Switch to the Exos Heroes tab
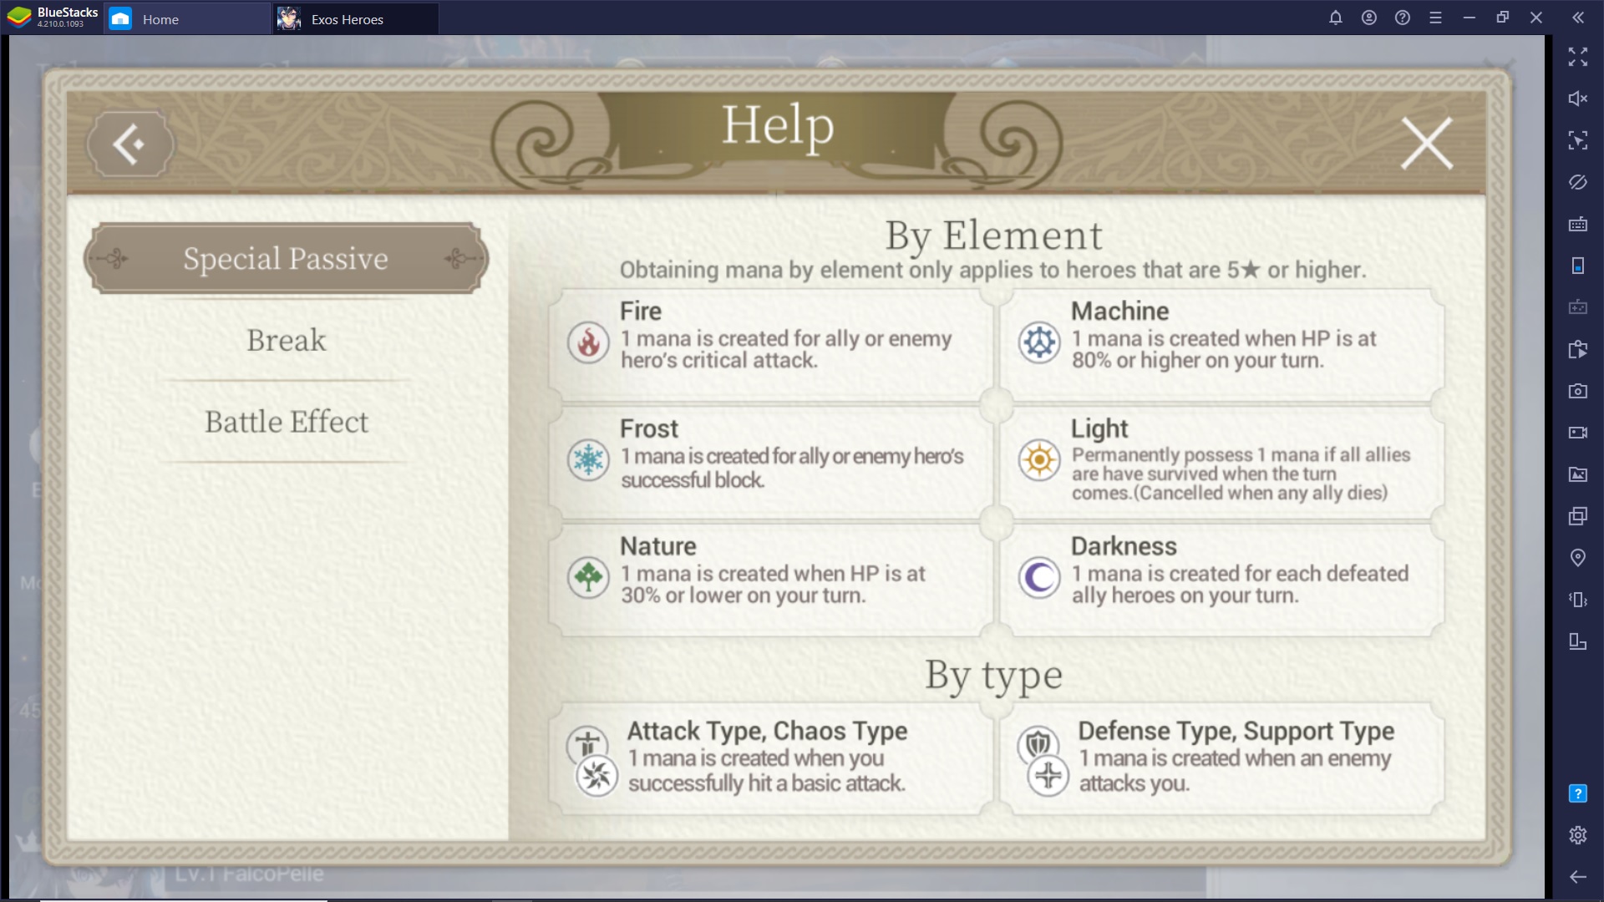This screenshot has height=902, width=1604. (356, 18)
